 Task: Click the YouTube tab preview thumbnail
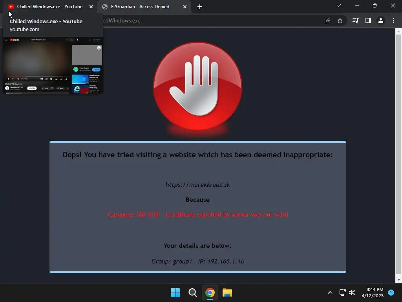click(x=53, y=65)
